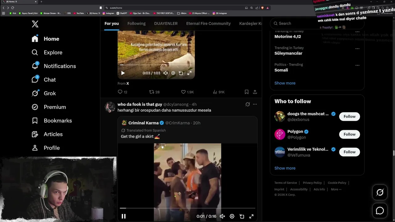Viewport: 395px width, 222px height.
Task: Open more options on dcylansong's post
Action: [255, 104]
